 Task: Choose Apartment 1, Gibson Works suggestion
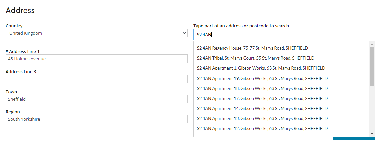(261, 68)
